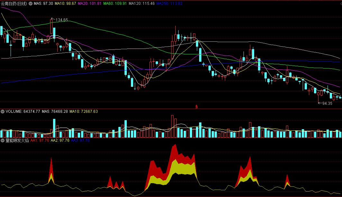The height and width of the screenshot is (197, 342).
Task: Open the 量能喷发火焰 indicator dropdown arrow
Action: pyautogui.click(x=3, y=140)
